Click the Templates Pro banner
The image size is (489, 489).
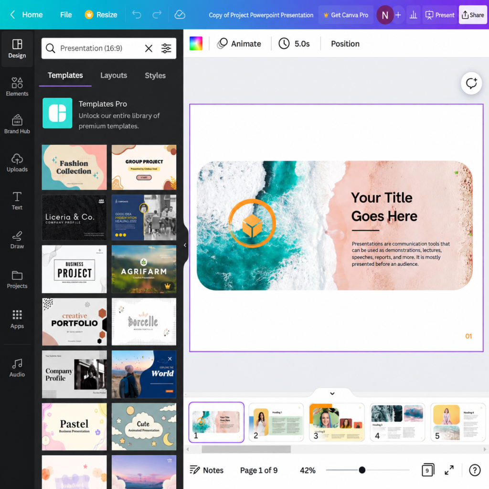[109, 114]
